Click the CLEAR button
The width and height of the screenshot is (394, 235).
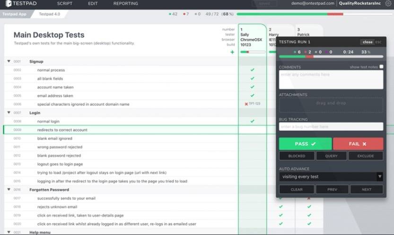point(297,189)
